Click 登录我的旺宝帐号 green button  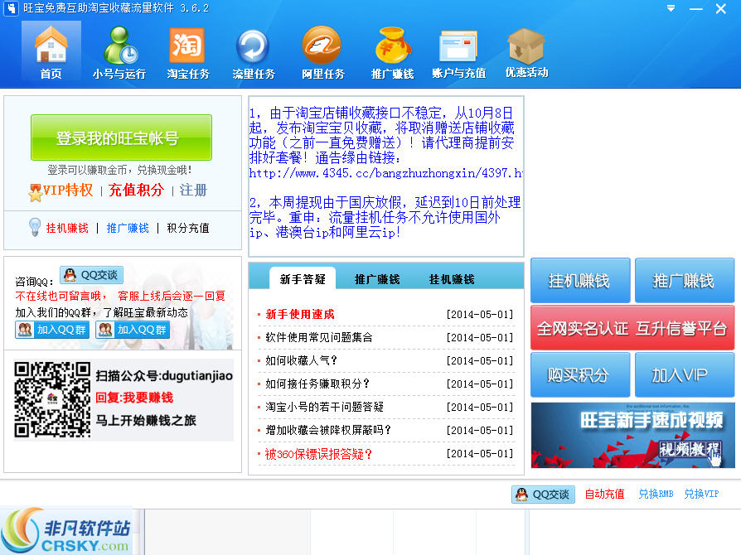pyautogui.click(x=121, y=138)
